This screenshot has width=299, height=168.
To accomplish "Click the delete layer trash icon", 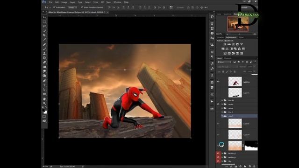I will coord(254,167).
